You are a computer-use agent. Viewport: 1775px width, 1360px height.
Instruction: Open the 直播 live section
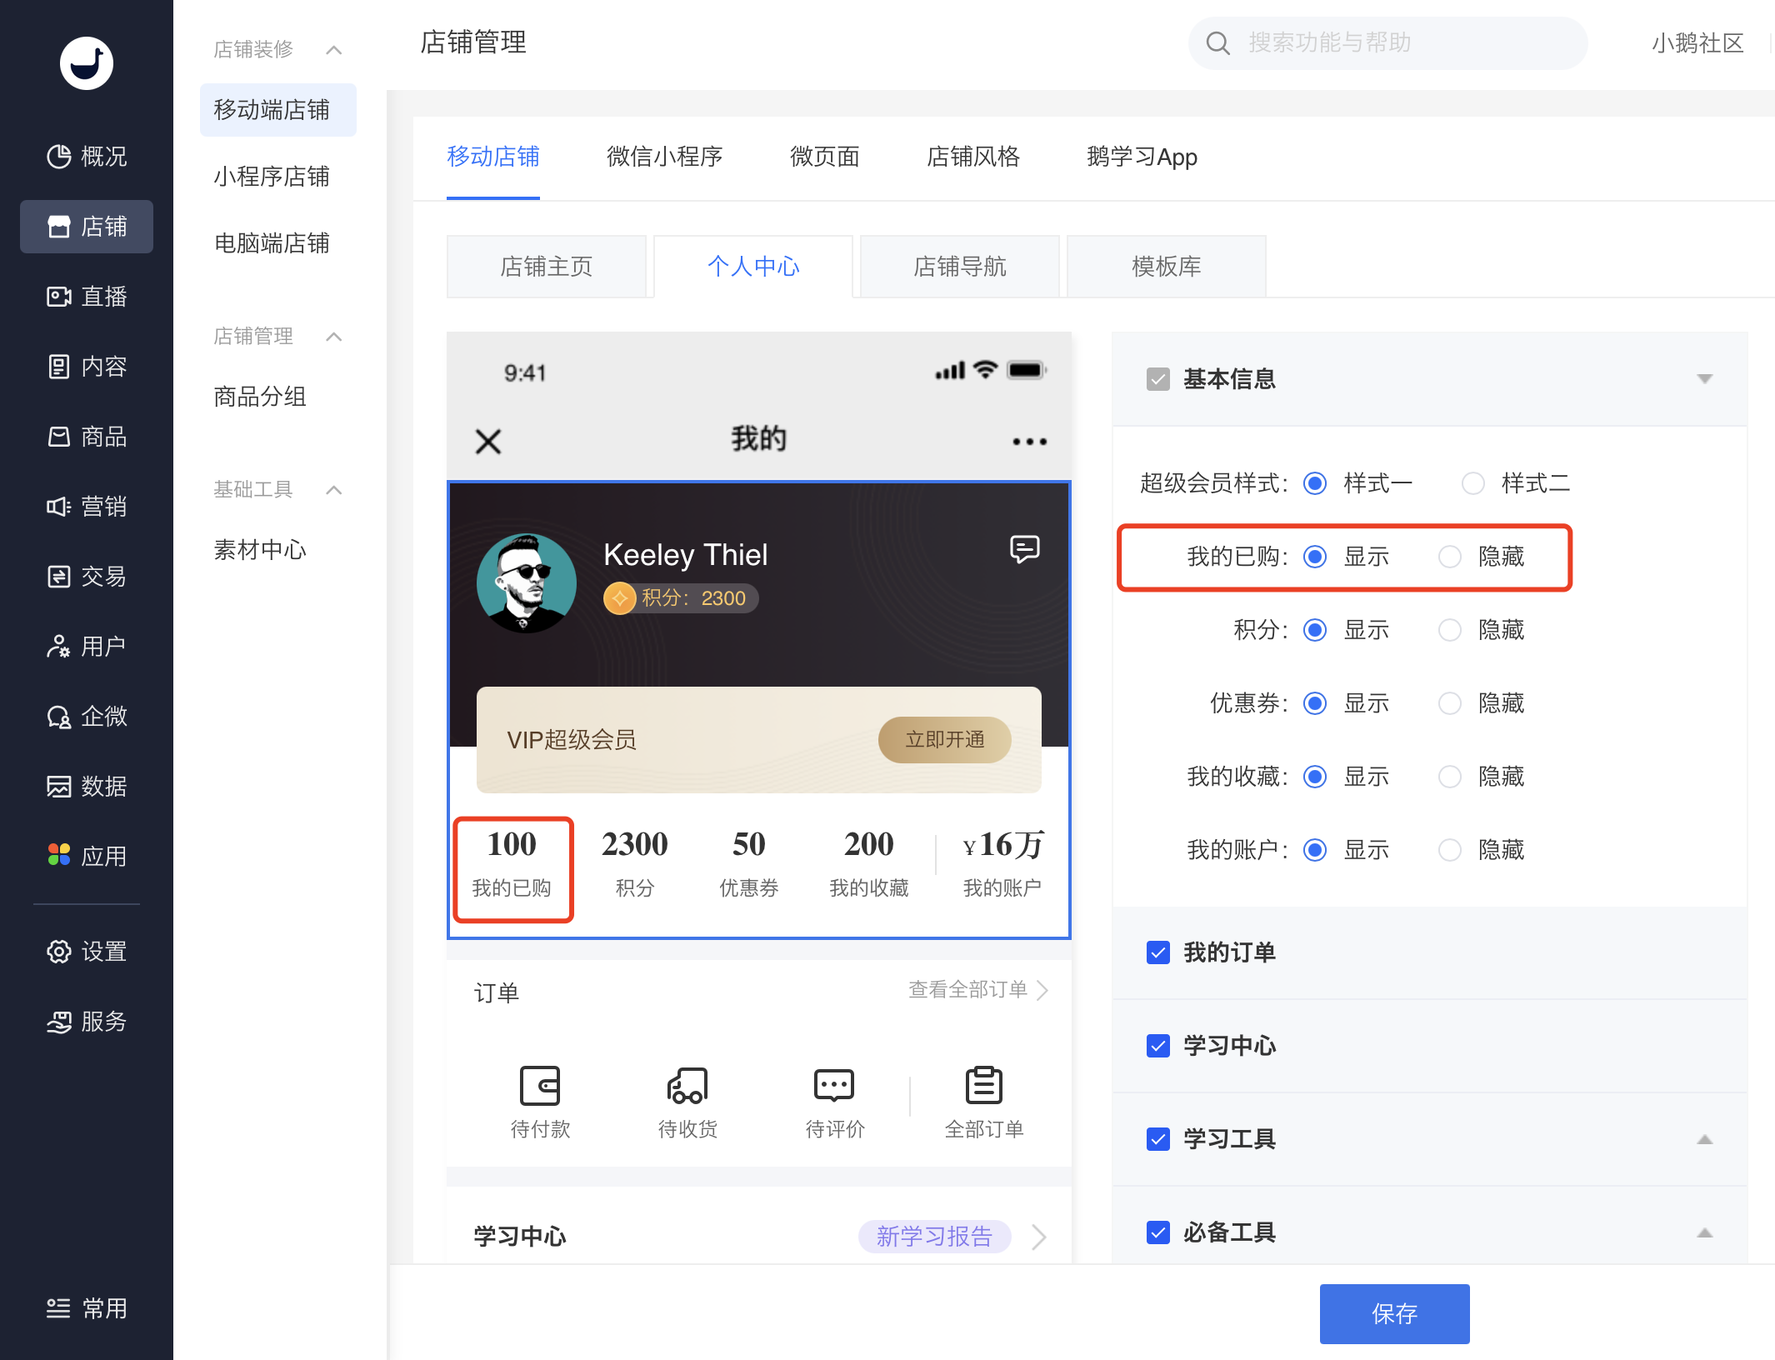click(87, 297)
